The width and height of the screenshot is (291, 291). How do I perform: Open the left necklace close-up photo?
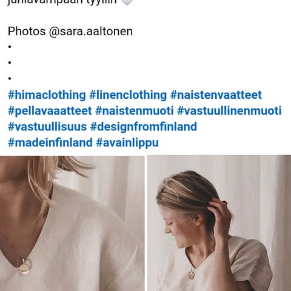(72, 223)
